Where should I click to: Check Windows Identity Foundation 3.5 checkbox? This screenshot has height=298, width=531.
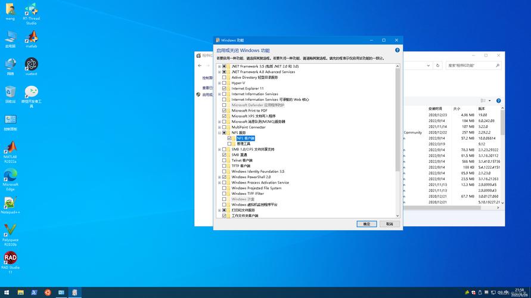224,172
